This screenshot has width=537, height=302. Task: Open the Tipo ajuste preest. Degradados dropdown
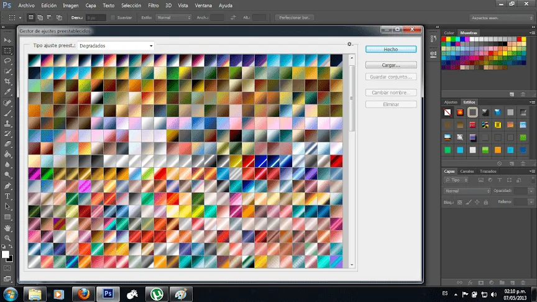coord(116,45)
